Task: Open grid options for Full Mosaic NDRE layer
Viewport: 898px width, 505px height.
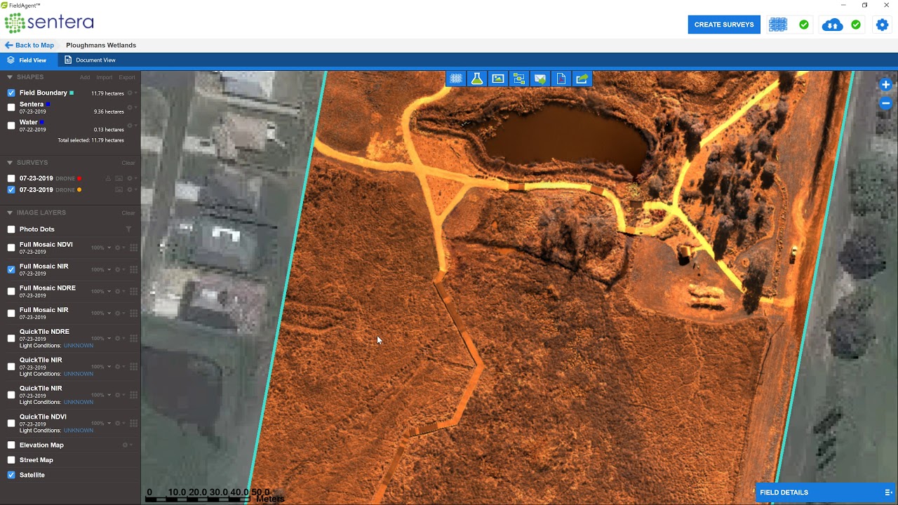Action: (x=133, y=291)
